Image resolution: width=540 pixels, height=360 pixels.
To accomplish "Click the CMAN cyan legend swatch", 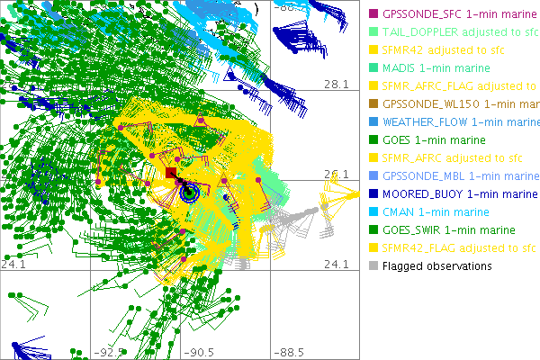I will [x=373, y=212].
